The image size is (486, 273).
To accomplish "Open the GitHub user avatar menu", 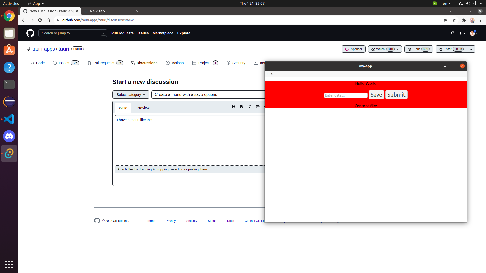I will click(x=474, y=33).
